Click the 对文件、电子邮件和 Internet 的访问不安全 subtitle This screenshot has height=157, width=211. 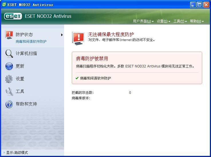pyautogui.click(x=121, y=40)
